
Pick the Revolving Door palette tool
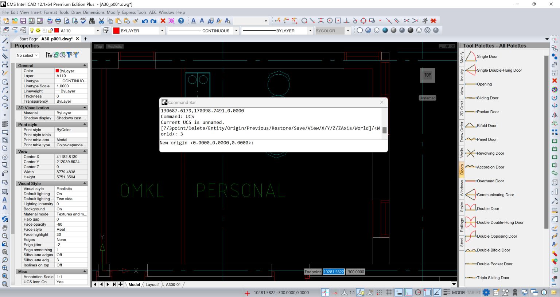[490, 153]
